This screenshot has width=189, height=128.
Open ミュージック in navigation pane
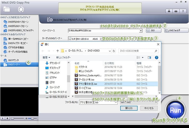click(53, 87)
